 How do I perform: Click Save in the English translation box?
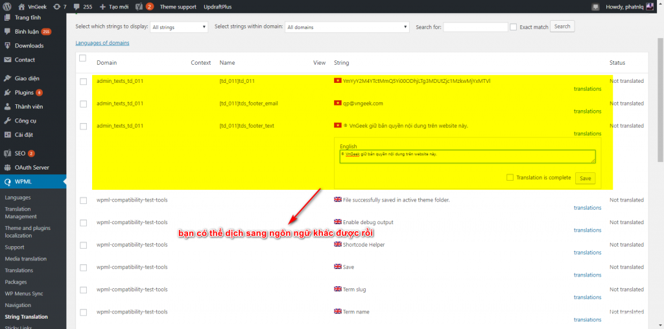coord(585,179)
